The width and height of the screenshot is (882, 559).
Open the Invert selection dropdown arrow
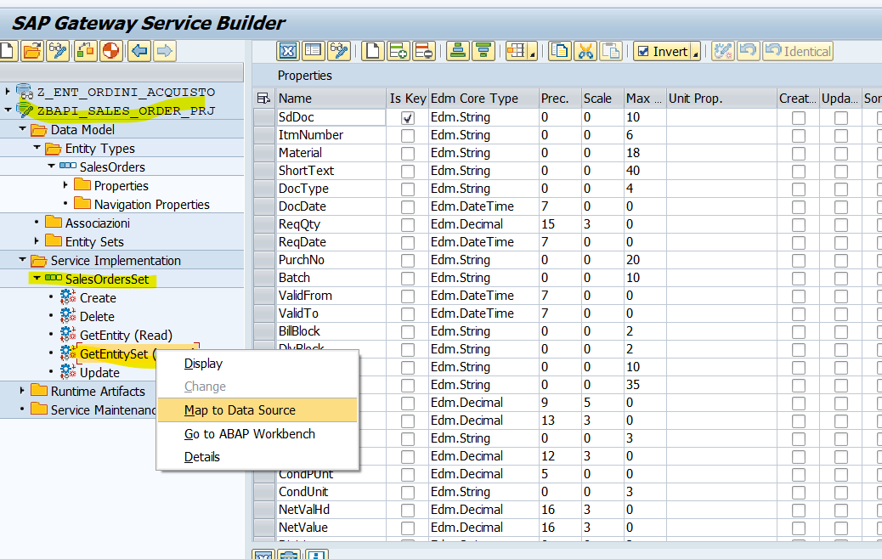click(x=695, y=54)
